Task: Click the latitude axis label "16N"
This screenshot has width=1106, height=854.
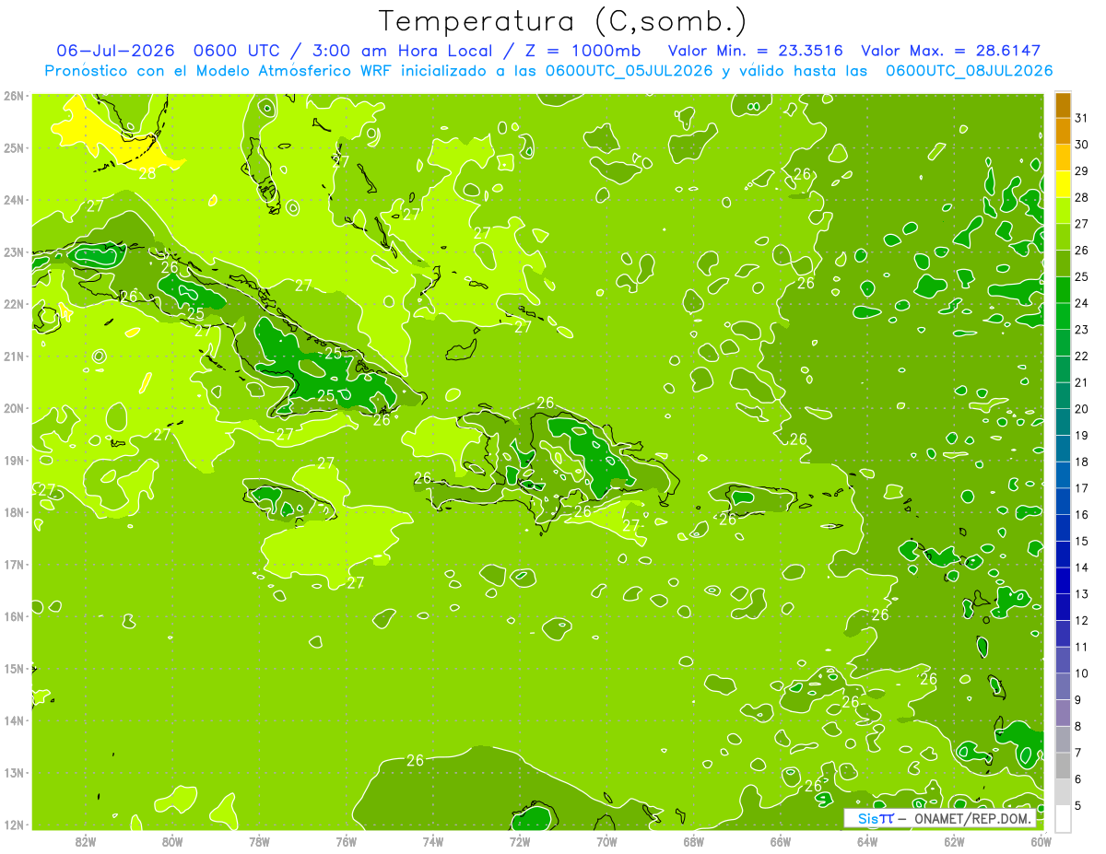Action: (13, 616)
